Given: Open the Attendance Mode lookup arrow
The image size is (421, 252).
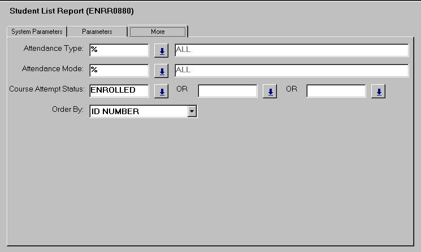Looking at the screenshot, I should 162,71.
